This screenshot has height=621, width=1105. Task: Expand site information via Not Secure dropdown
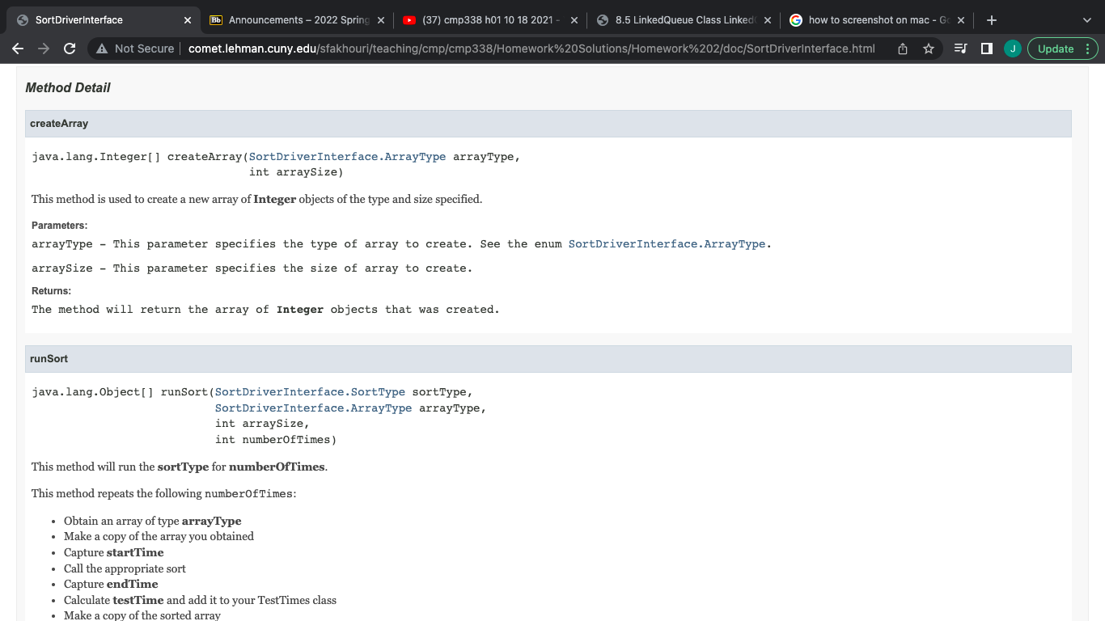pyautogui.click(x=136, y=49)
